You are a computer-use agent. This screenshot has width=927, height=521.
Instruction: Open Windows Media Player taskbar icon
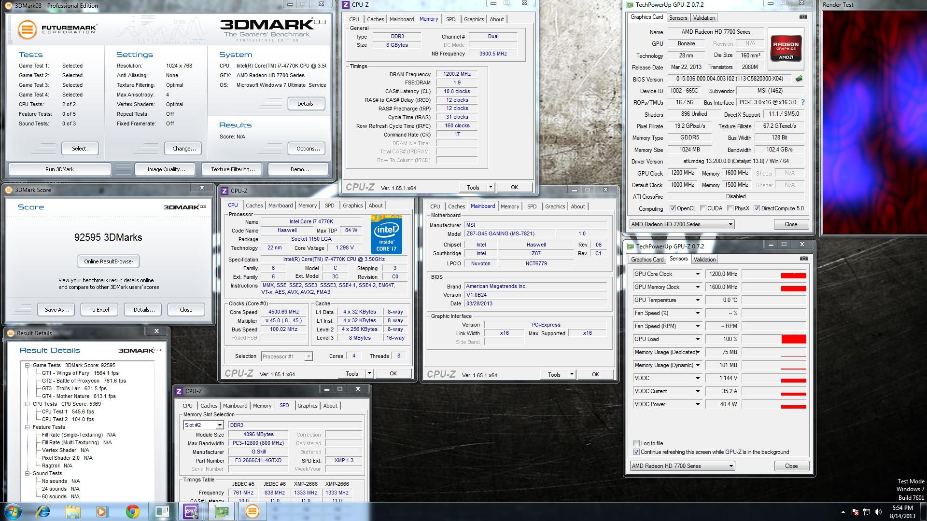(102, 511)
